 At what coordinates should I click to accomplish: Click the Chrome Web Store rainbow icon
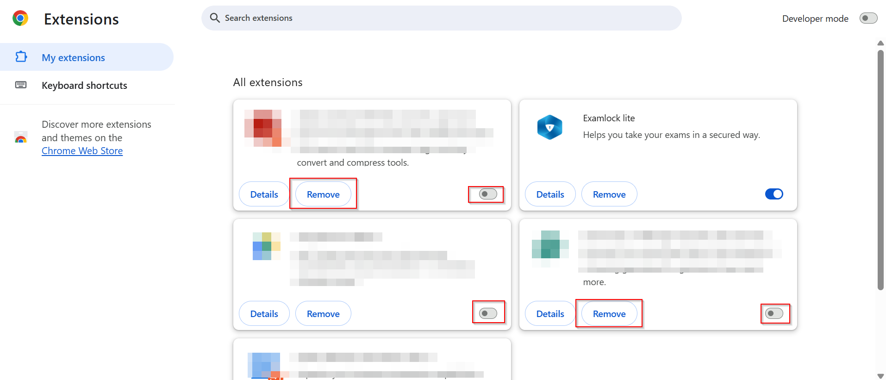coord(21,137)
